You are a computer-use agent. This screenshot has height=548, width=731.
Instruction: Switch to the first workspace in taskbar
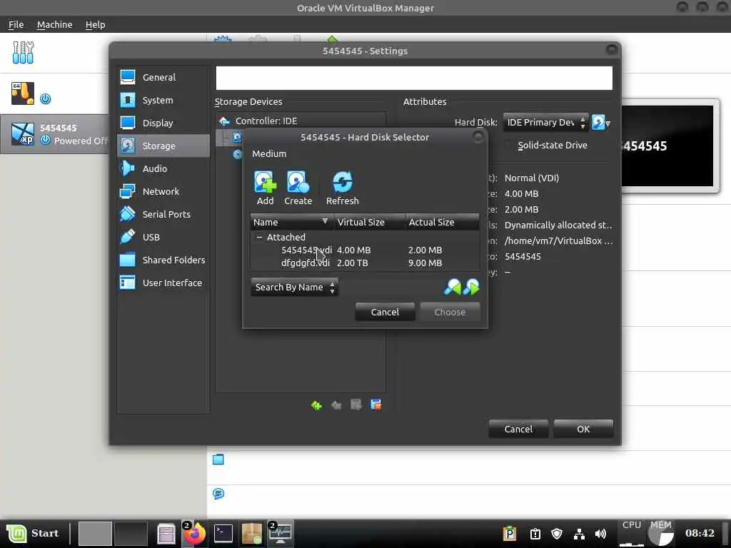[x=95, y=534]
